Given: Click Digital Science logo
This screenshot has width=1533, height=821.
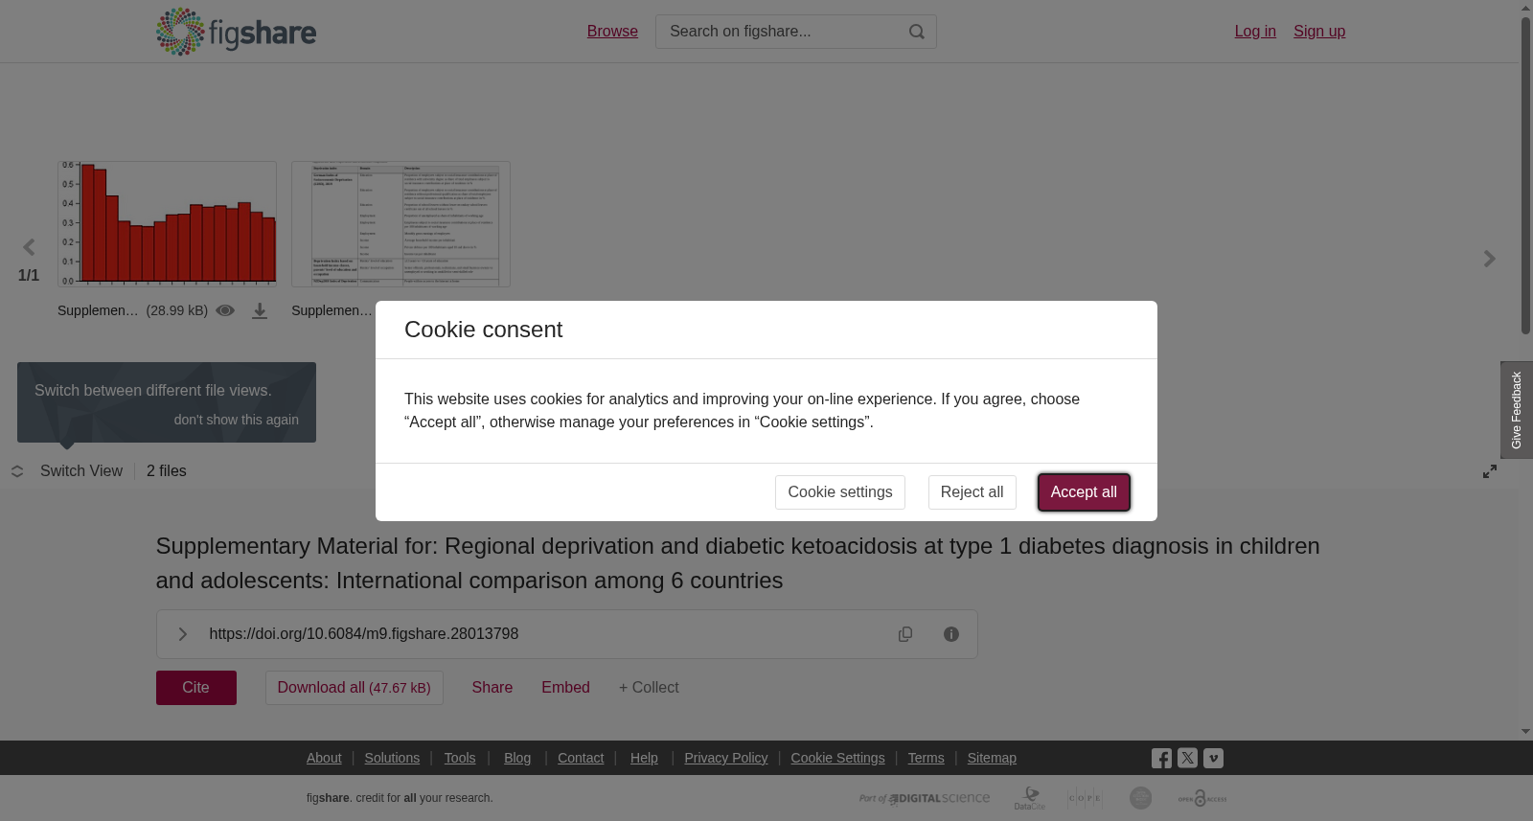Looking at the screenshot, I should click(925, 798).
